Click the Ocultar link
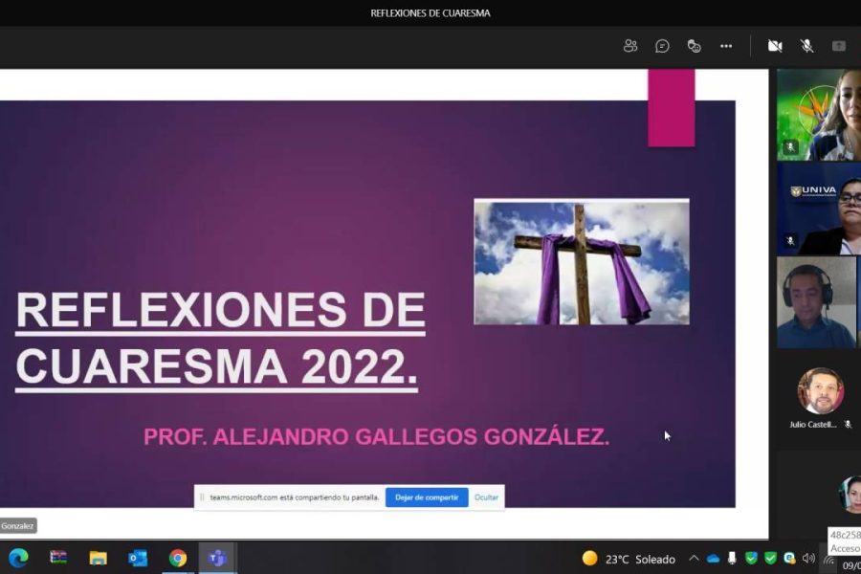 coord(486,497)
